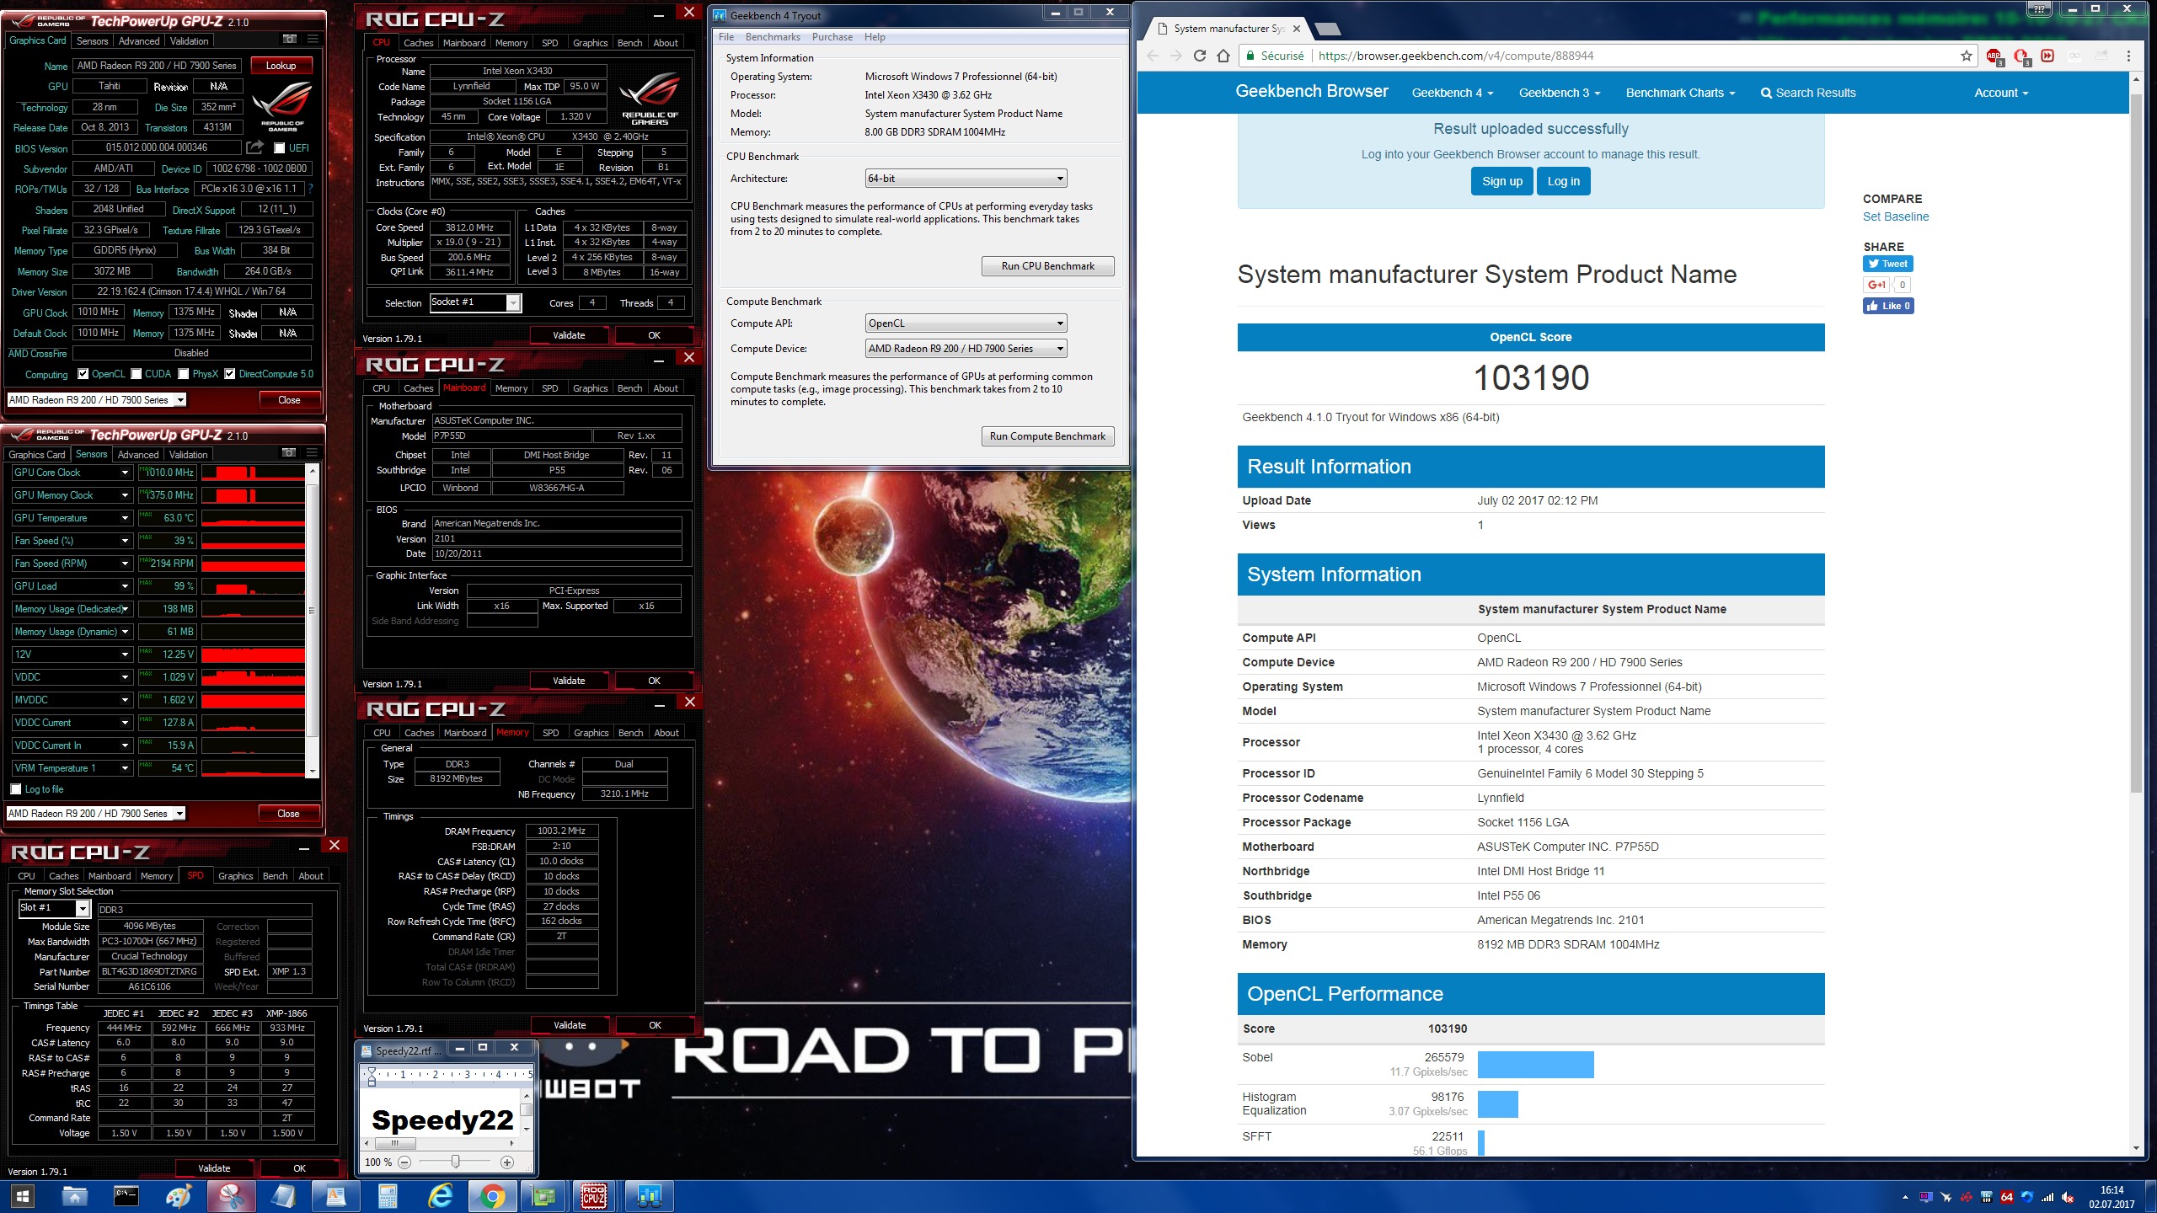Expand the Benchmark Charts nav dropdown
The height and width of the screenshot is (1213, 2157).
coord(1680,93)
